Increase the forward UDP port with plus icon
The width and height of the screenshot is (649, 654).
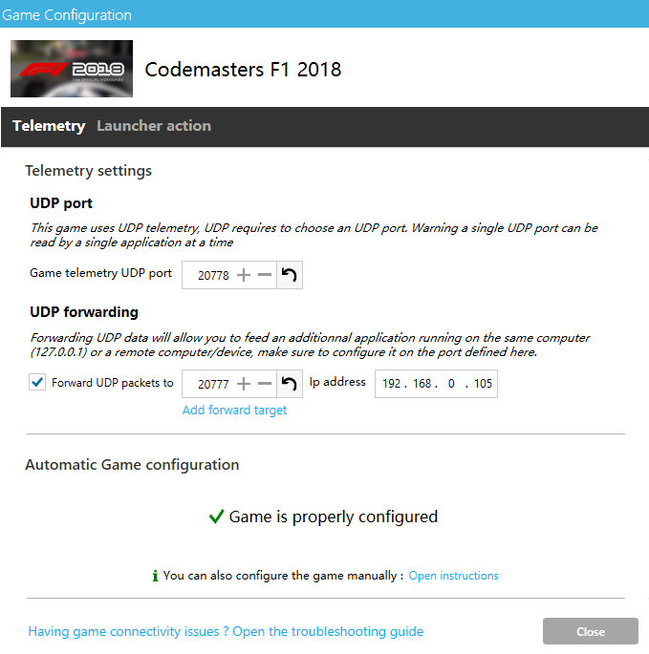(244, 384)
